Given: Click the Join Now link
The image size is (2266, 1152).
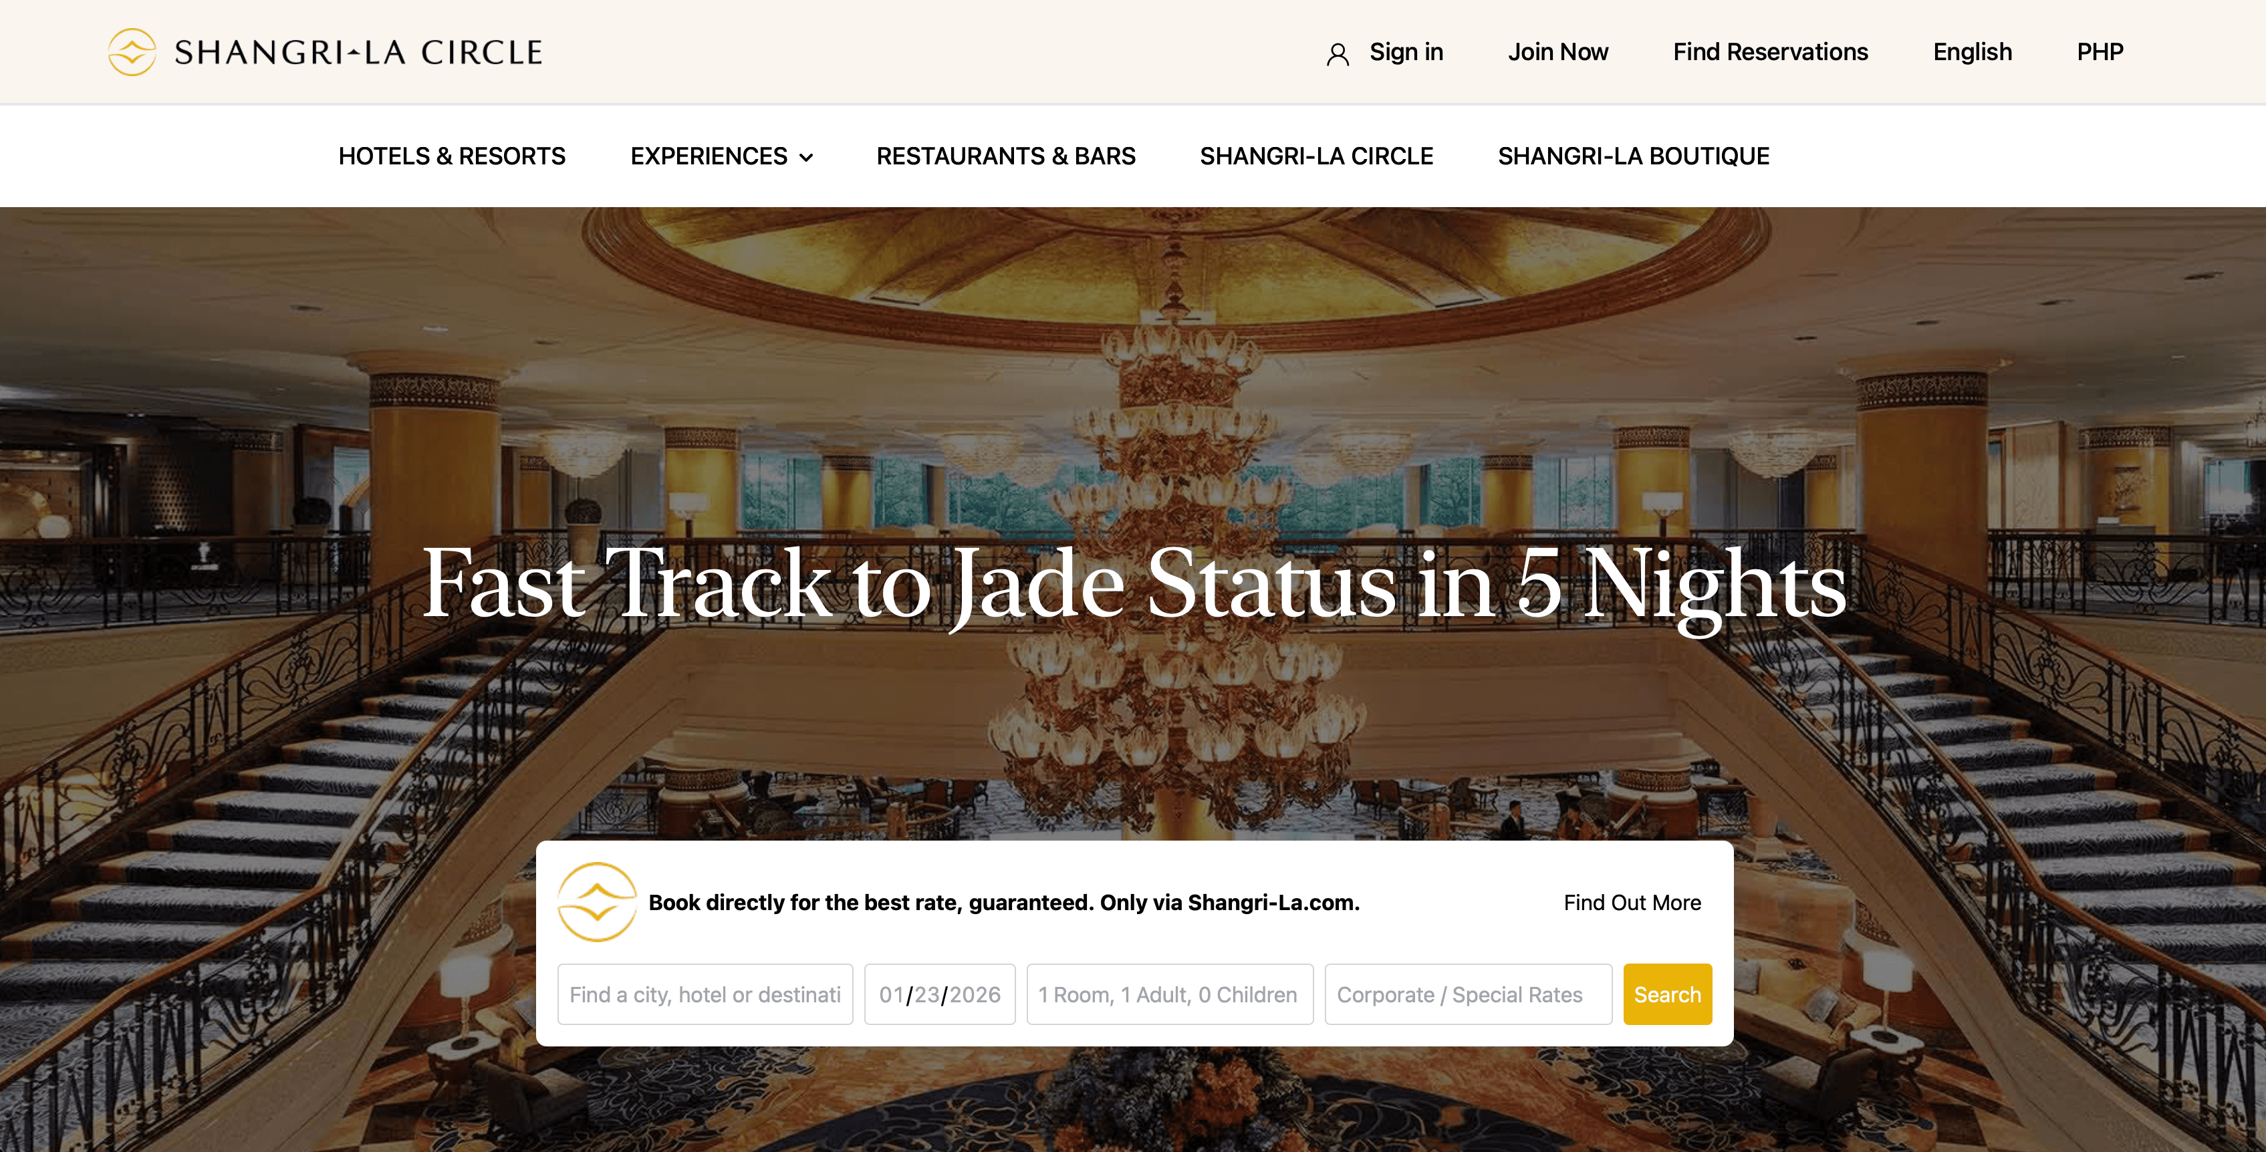Looking at the screenshot, I should click(1558, 52).
